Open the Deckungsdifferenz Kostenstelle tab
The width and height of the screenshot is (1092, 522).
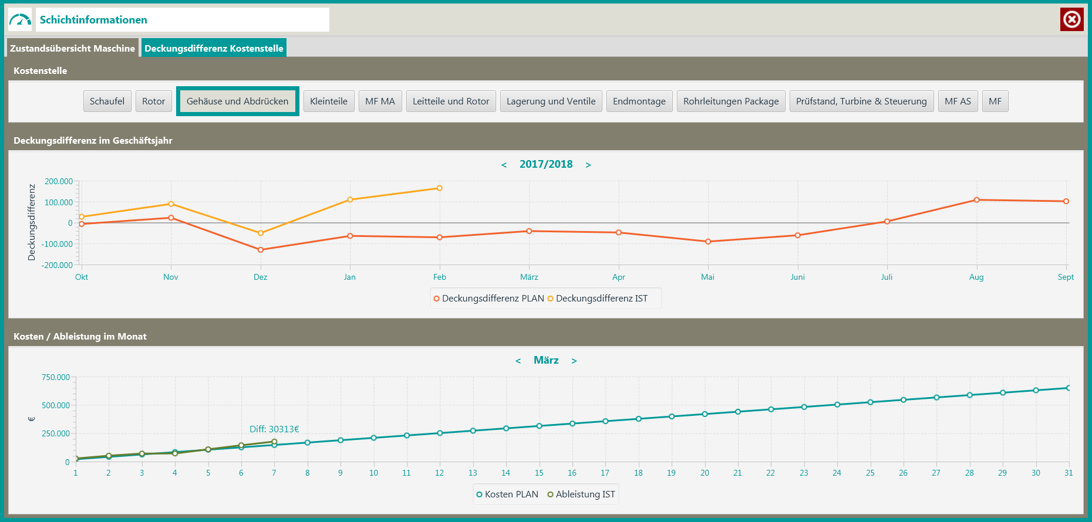pyautogui.click(x=214, y=49)
